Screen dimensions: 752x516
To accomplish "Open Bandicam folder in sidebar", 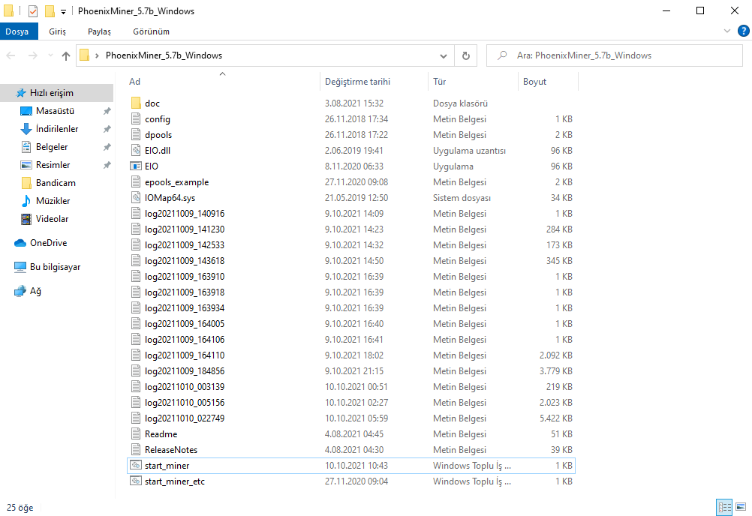I will (56, 183).
